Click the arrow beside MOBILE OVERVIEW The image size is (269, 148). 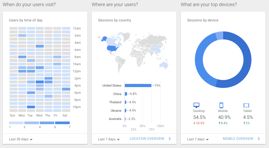click(x=259, y=139)
